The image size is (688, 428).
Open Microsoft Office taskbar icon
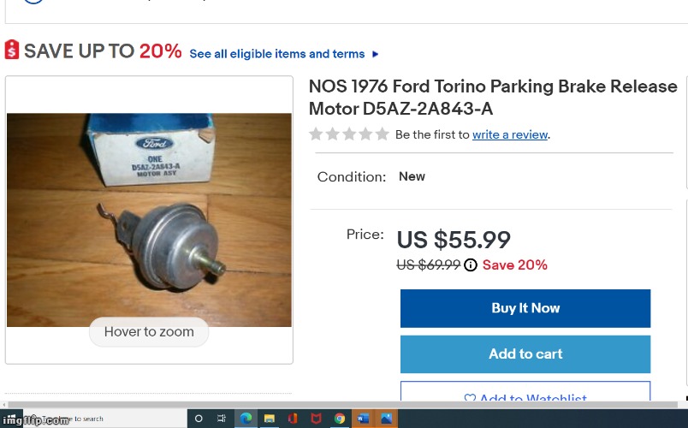293,419
